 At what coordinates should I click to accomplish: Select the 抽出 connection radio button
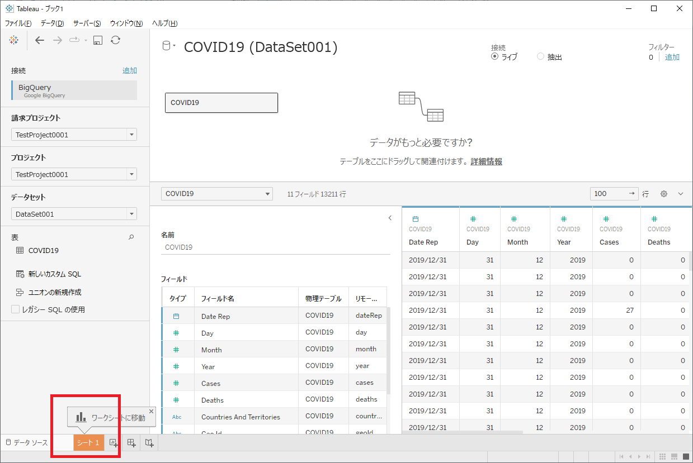[540, 56]
